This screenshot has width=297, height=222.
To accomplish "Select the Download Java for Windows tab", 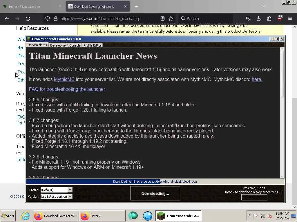I will pyautogui.click(x=98, y=7).
